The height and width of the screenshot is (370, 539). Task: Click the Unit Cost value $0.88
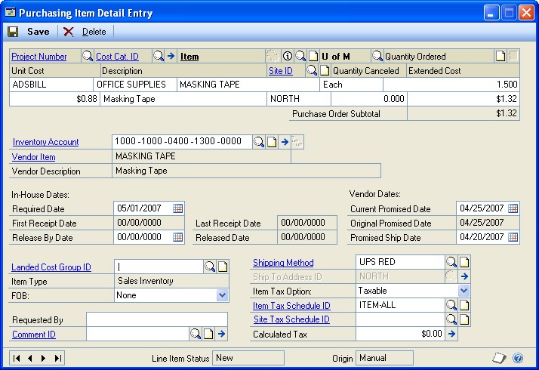click(54, 99)
